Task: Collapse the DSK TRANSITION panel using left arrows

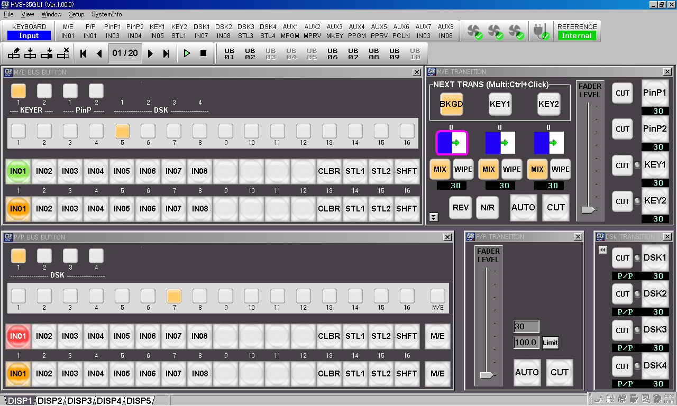Action: 602,250
